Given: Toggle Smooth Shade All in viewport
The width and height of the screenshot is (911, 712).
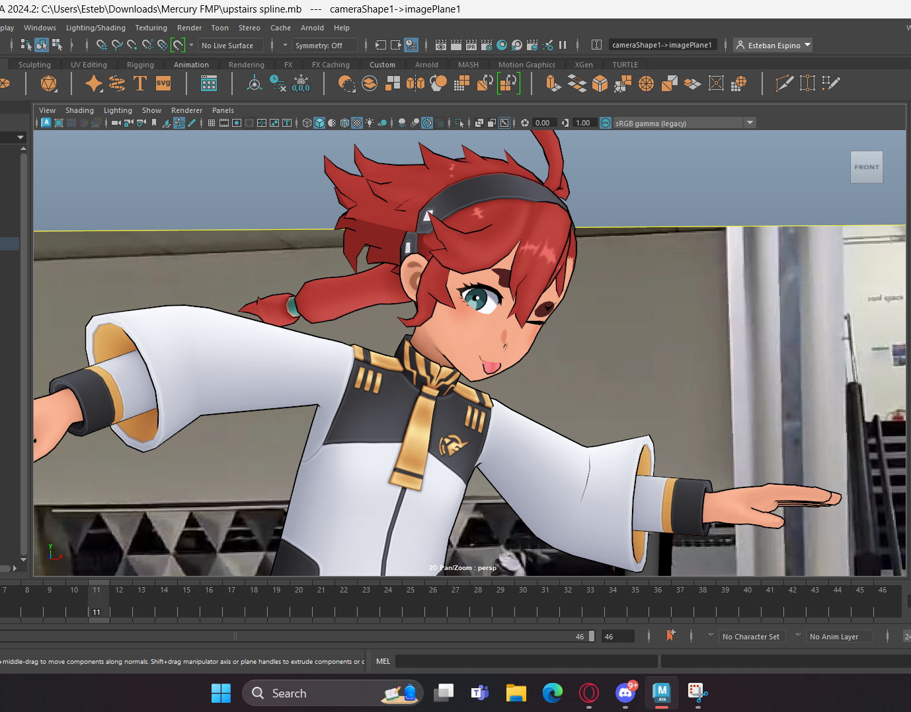Looking at the screenshot, I should tap(319, 123).
